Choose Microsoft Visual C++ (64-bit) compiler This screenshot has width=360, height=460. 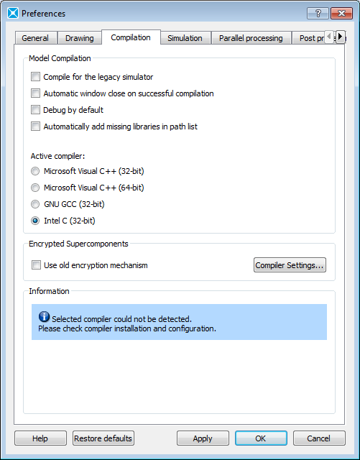[35, 188]
